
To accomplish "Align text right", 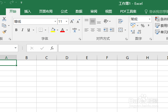I will pyautogui.click(x=99, y=30).
